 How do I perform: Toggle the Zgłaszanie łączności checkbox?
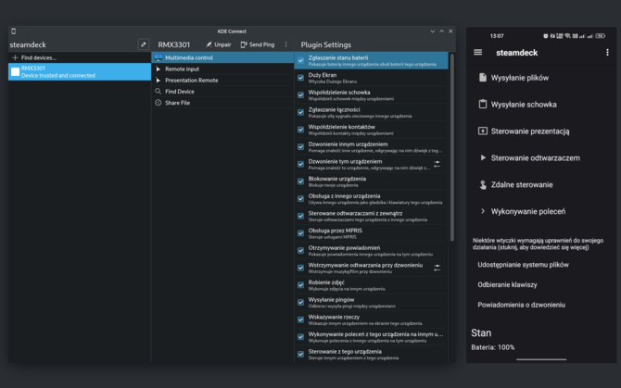[x=301, y=112]
